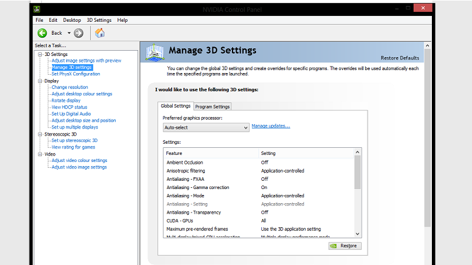This screenshot has height=265, width=472.
Task: Click Restore Defaults link
Action: click(x=400, y=58)
